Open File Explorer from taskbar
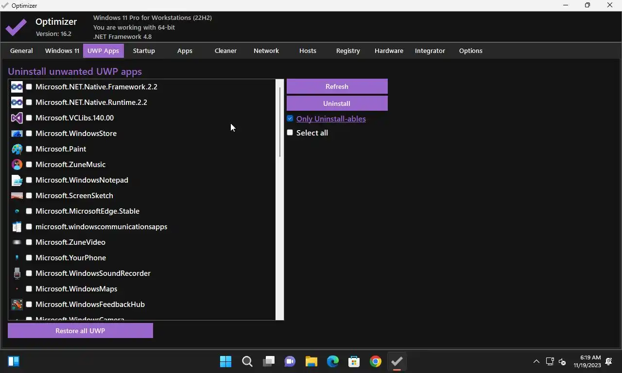 [x=311, y=361]
